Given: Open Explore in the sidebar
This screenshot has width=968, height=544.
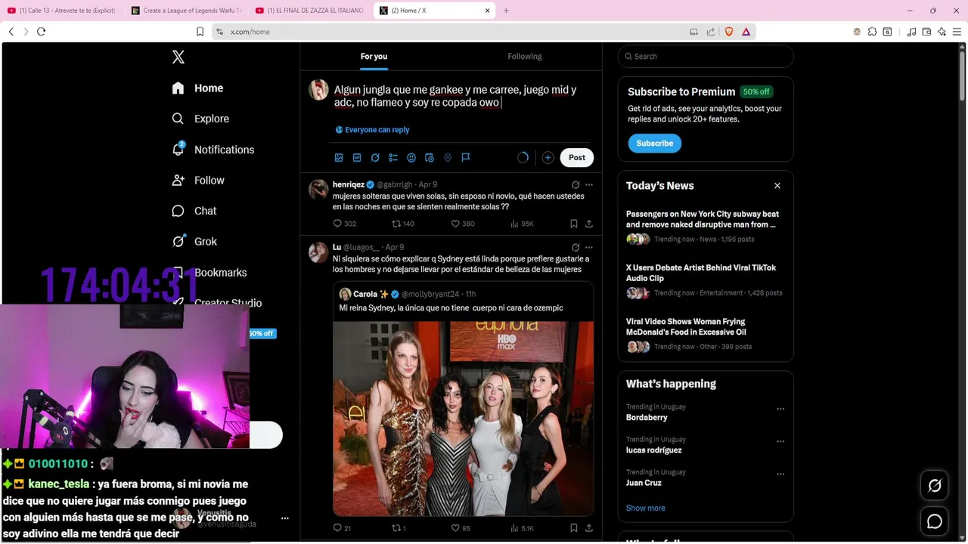Looking at the screenshot, I should click(200, 119).
